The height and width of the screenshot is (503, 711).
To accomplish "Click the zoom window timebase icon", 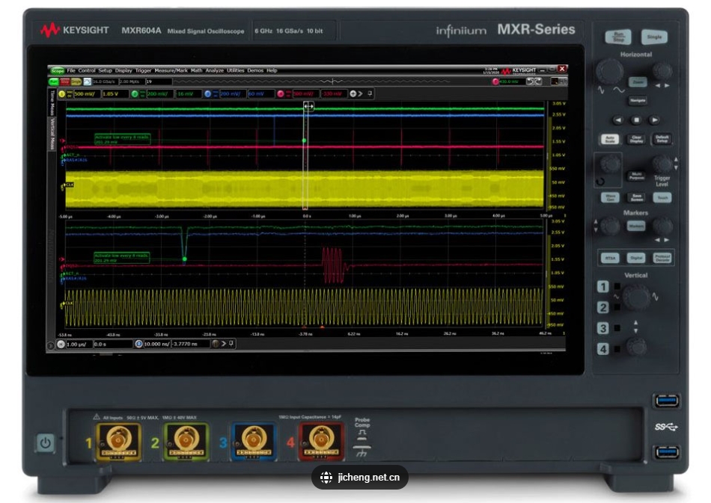I will point(138,344).
